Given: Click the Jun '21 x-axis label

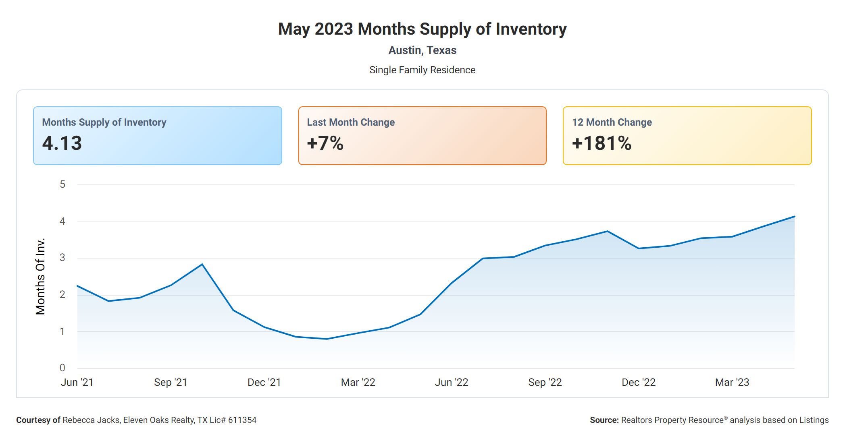Looking at the screenshot, I should pyautogui.click(x=77, y=382).
